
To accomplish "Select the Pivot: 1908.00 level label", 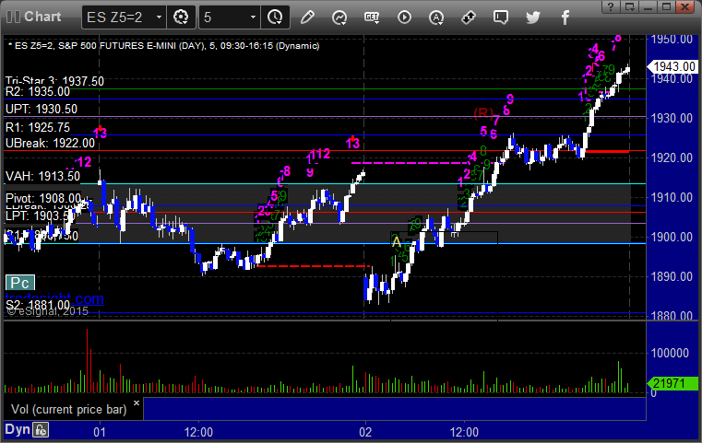I will pyautogui.click(x=43, y=198).
